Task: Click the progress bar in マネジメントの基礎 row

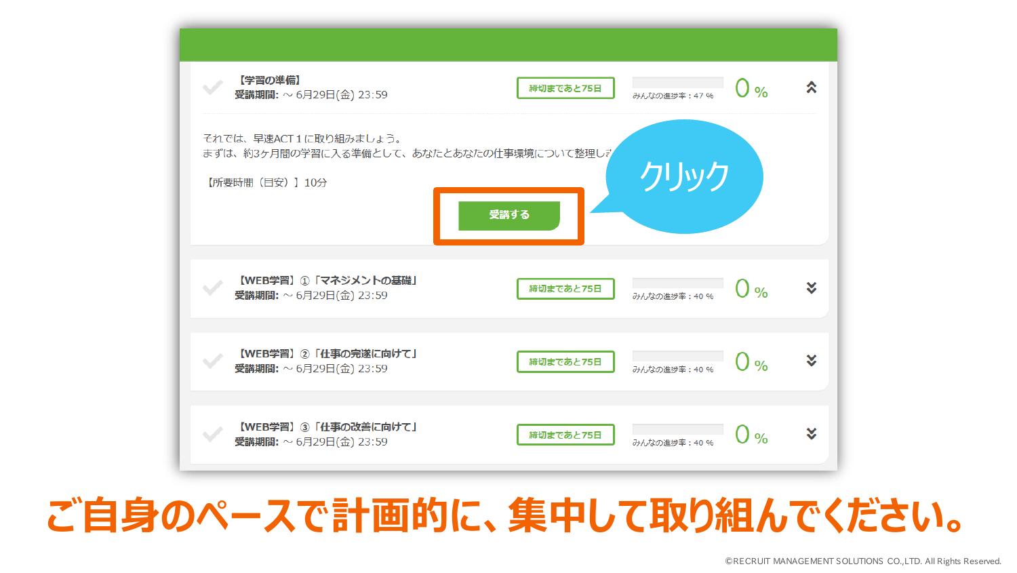Action: coord(677,283)
